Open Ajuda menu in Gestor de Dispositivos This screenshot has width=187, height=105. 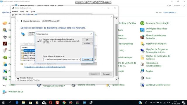(32, 12)
